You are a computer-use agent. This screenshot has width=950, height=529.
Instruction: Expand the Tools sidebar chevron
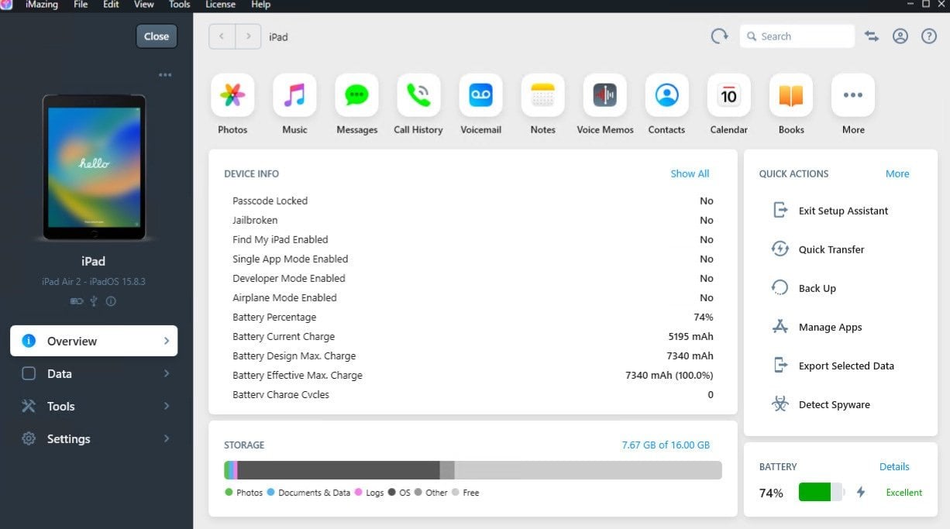(x=166, y=406)
